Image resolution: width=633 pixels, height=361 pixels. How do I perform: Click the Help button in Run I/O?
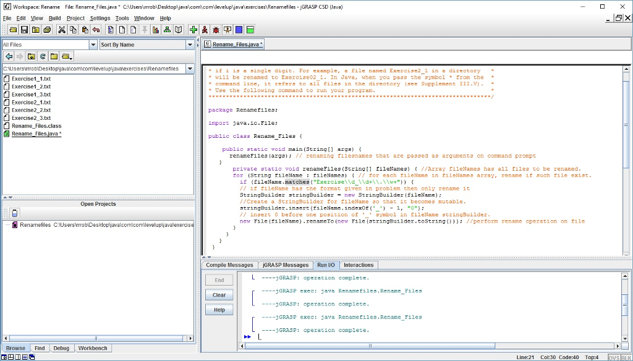pos(219,310)
